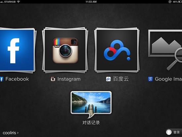Tap the 登录 login button
Viewport: 182px width, 137px height.
(x=174, y=132)
